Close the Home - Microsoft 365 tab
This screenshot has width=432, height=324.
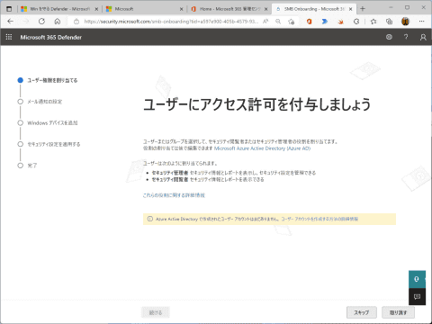265,9
